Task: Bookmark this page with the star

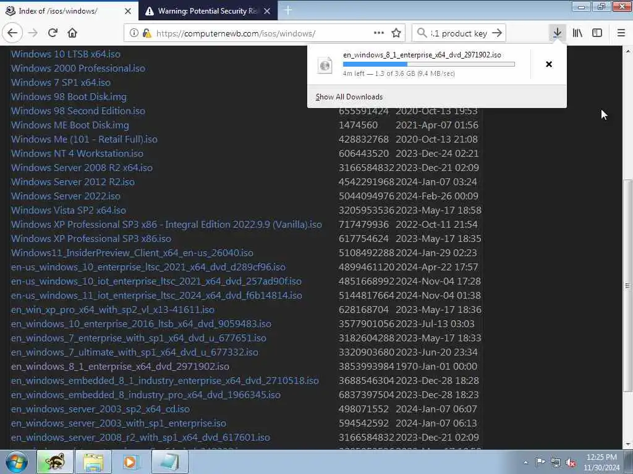Action: click(x=396, y=33)
